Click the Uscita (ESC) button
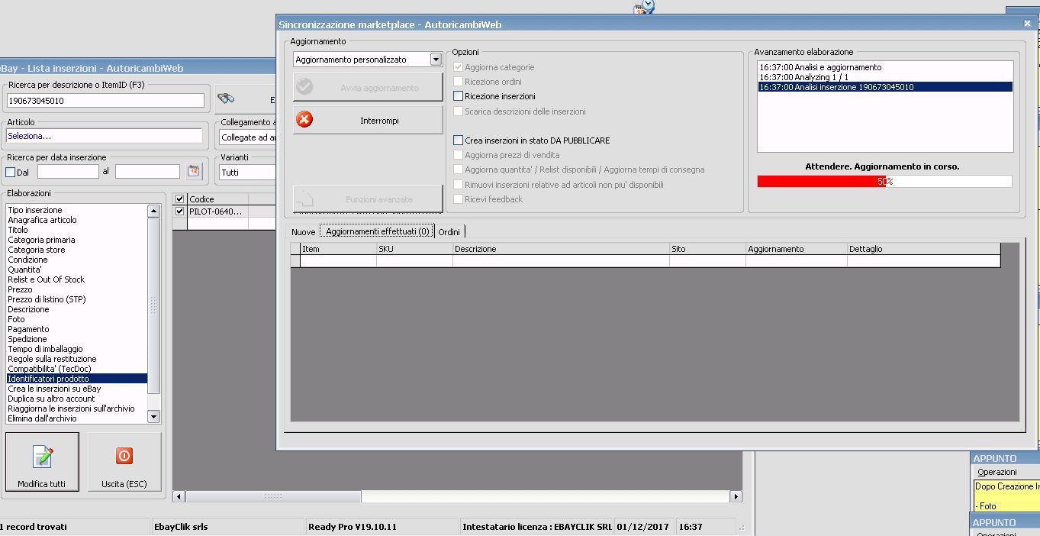 [124, 463]
